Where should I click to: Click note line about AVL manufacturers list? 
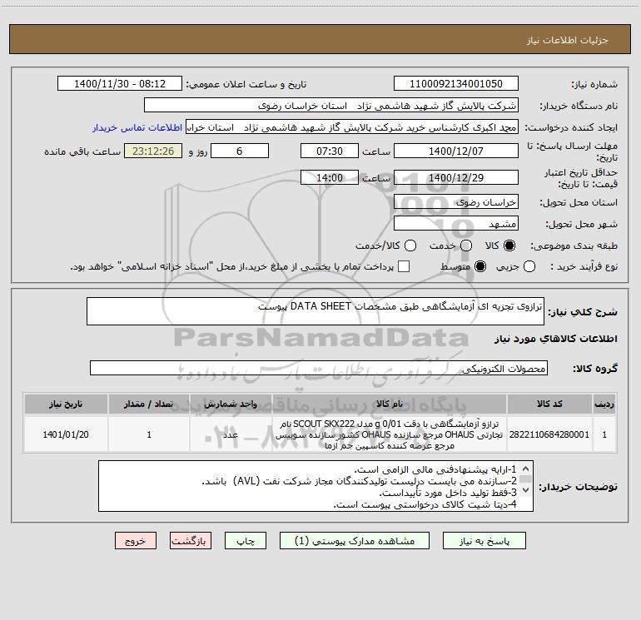click(x=360, y=481)
